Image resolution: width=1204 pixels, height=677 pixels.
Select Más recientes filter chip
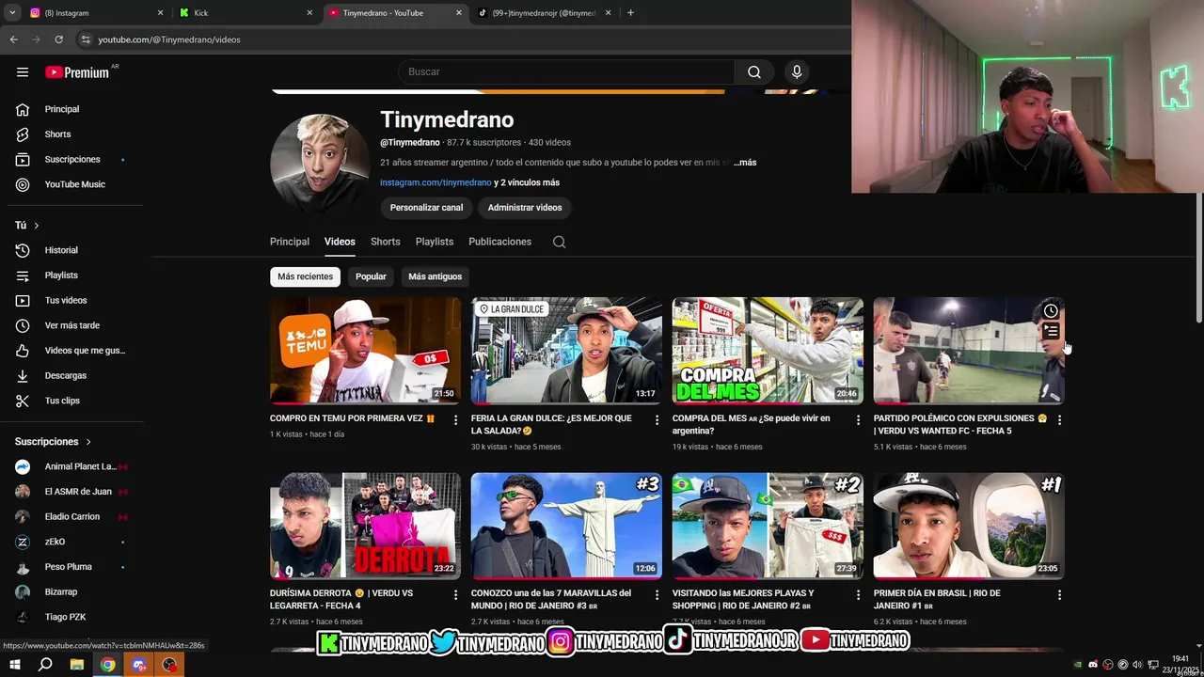click(x=305, y=276)
